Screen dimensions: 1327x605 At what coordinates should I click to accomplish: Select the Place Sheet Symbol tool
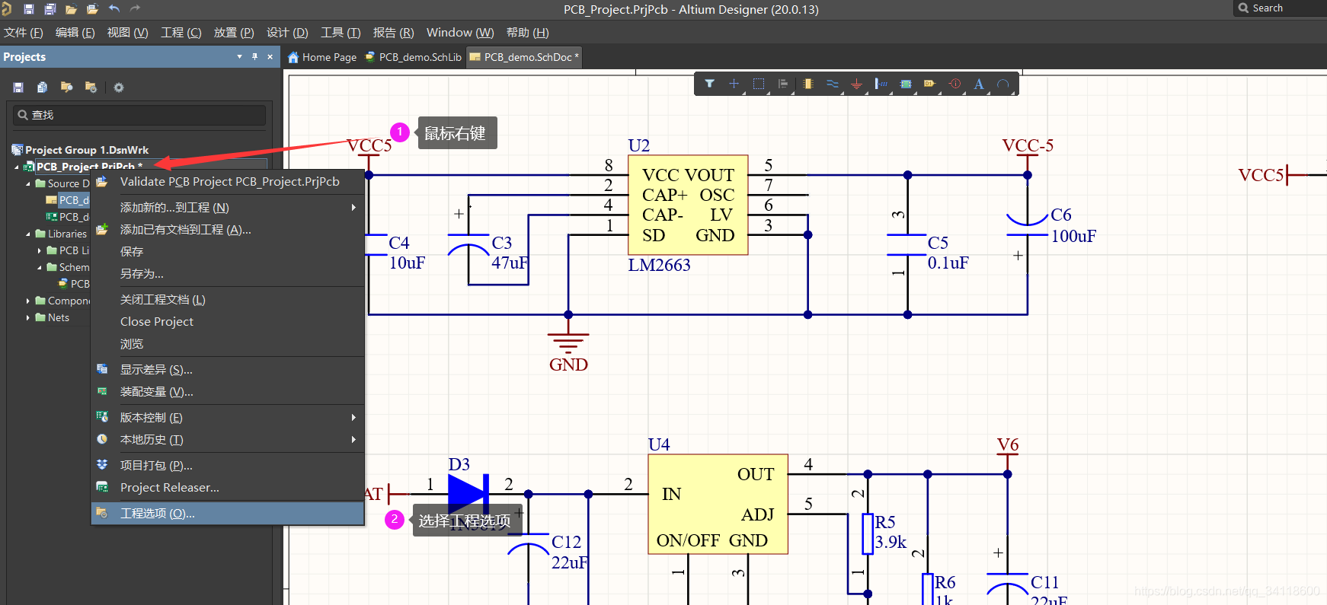[906, 84]
